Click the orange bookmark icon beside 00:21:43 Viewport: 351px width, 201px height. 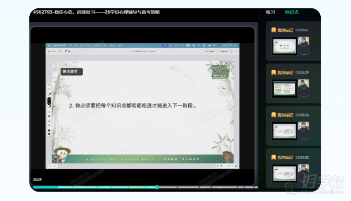273,30
